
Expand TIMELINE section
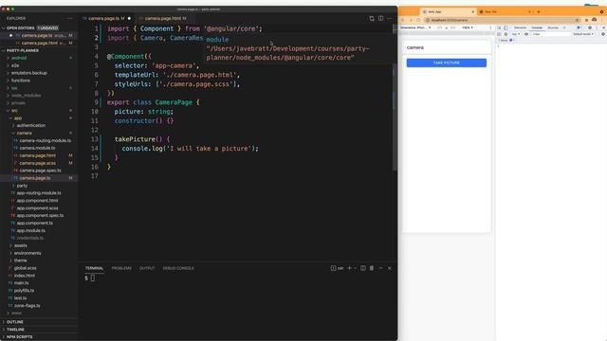point(15,330)
